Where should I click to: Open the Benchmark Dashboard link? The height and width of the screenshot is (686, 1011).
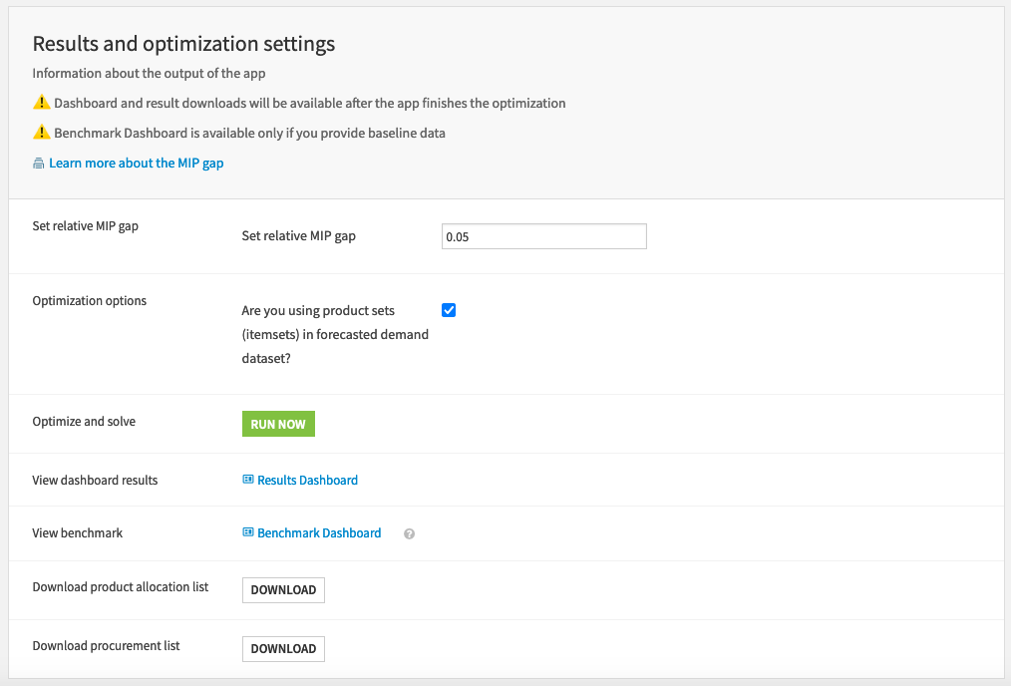coord(319,532)
